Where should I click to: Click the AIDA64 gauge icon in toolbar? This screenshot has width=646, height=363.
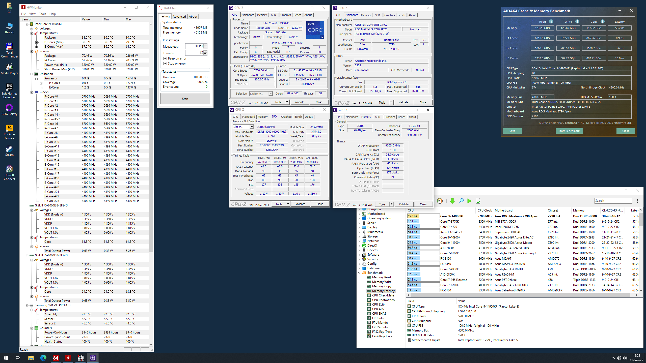click(x=440, y=201)
